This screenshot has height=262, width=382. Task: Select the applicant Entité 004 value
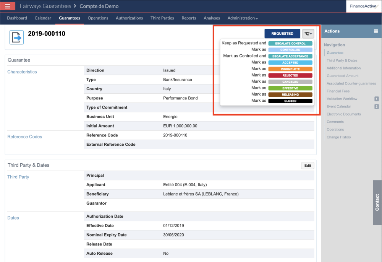[x=185, y=185]
